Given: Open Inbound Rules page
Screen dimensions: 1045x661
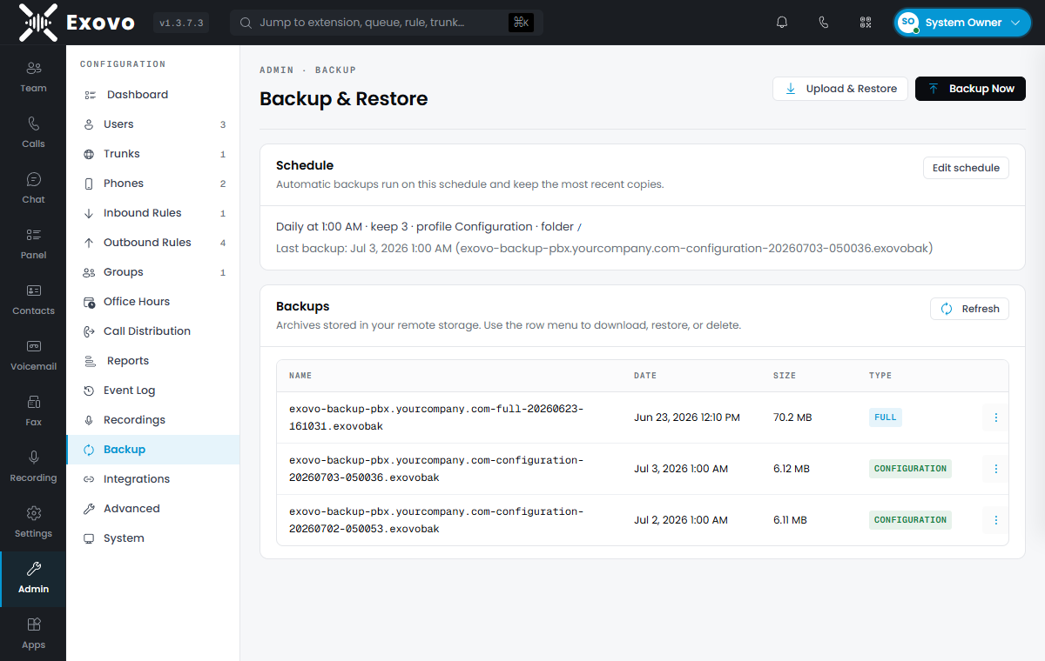Looking at the screenshot, I should [x=152, y=213].
